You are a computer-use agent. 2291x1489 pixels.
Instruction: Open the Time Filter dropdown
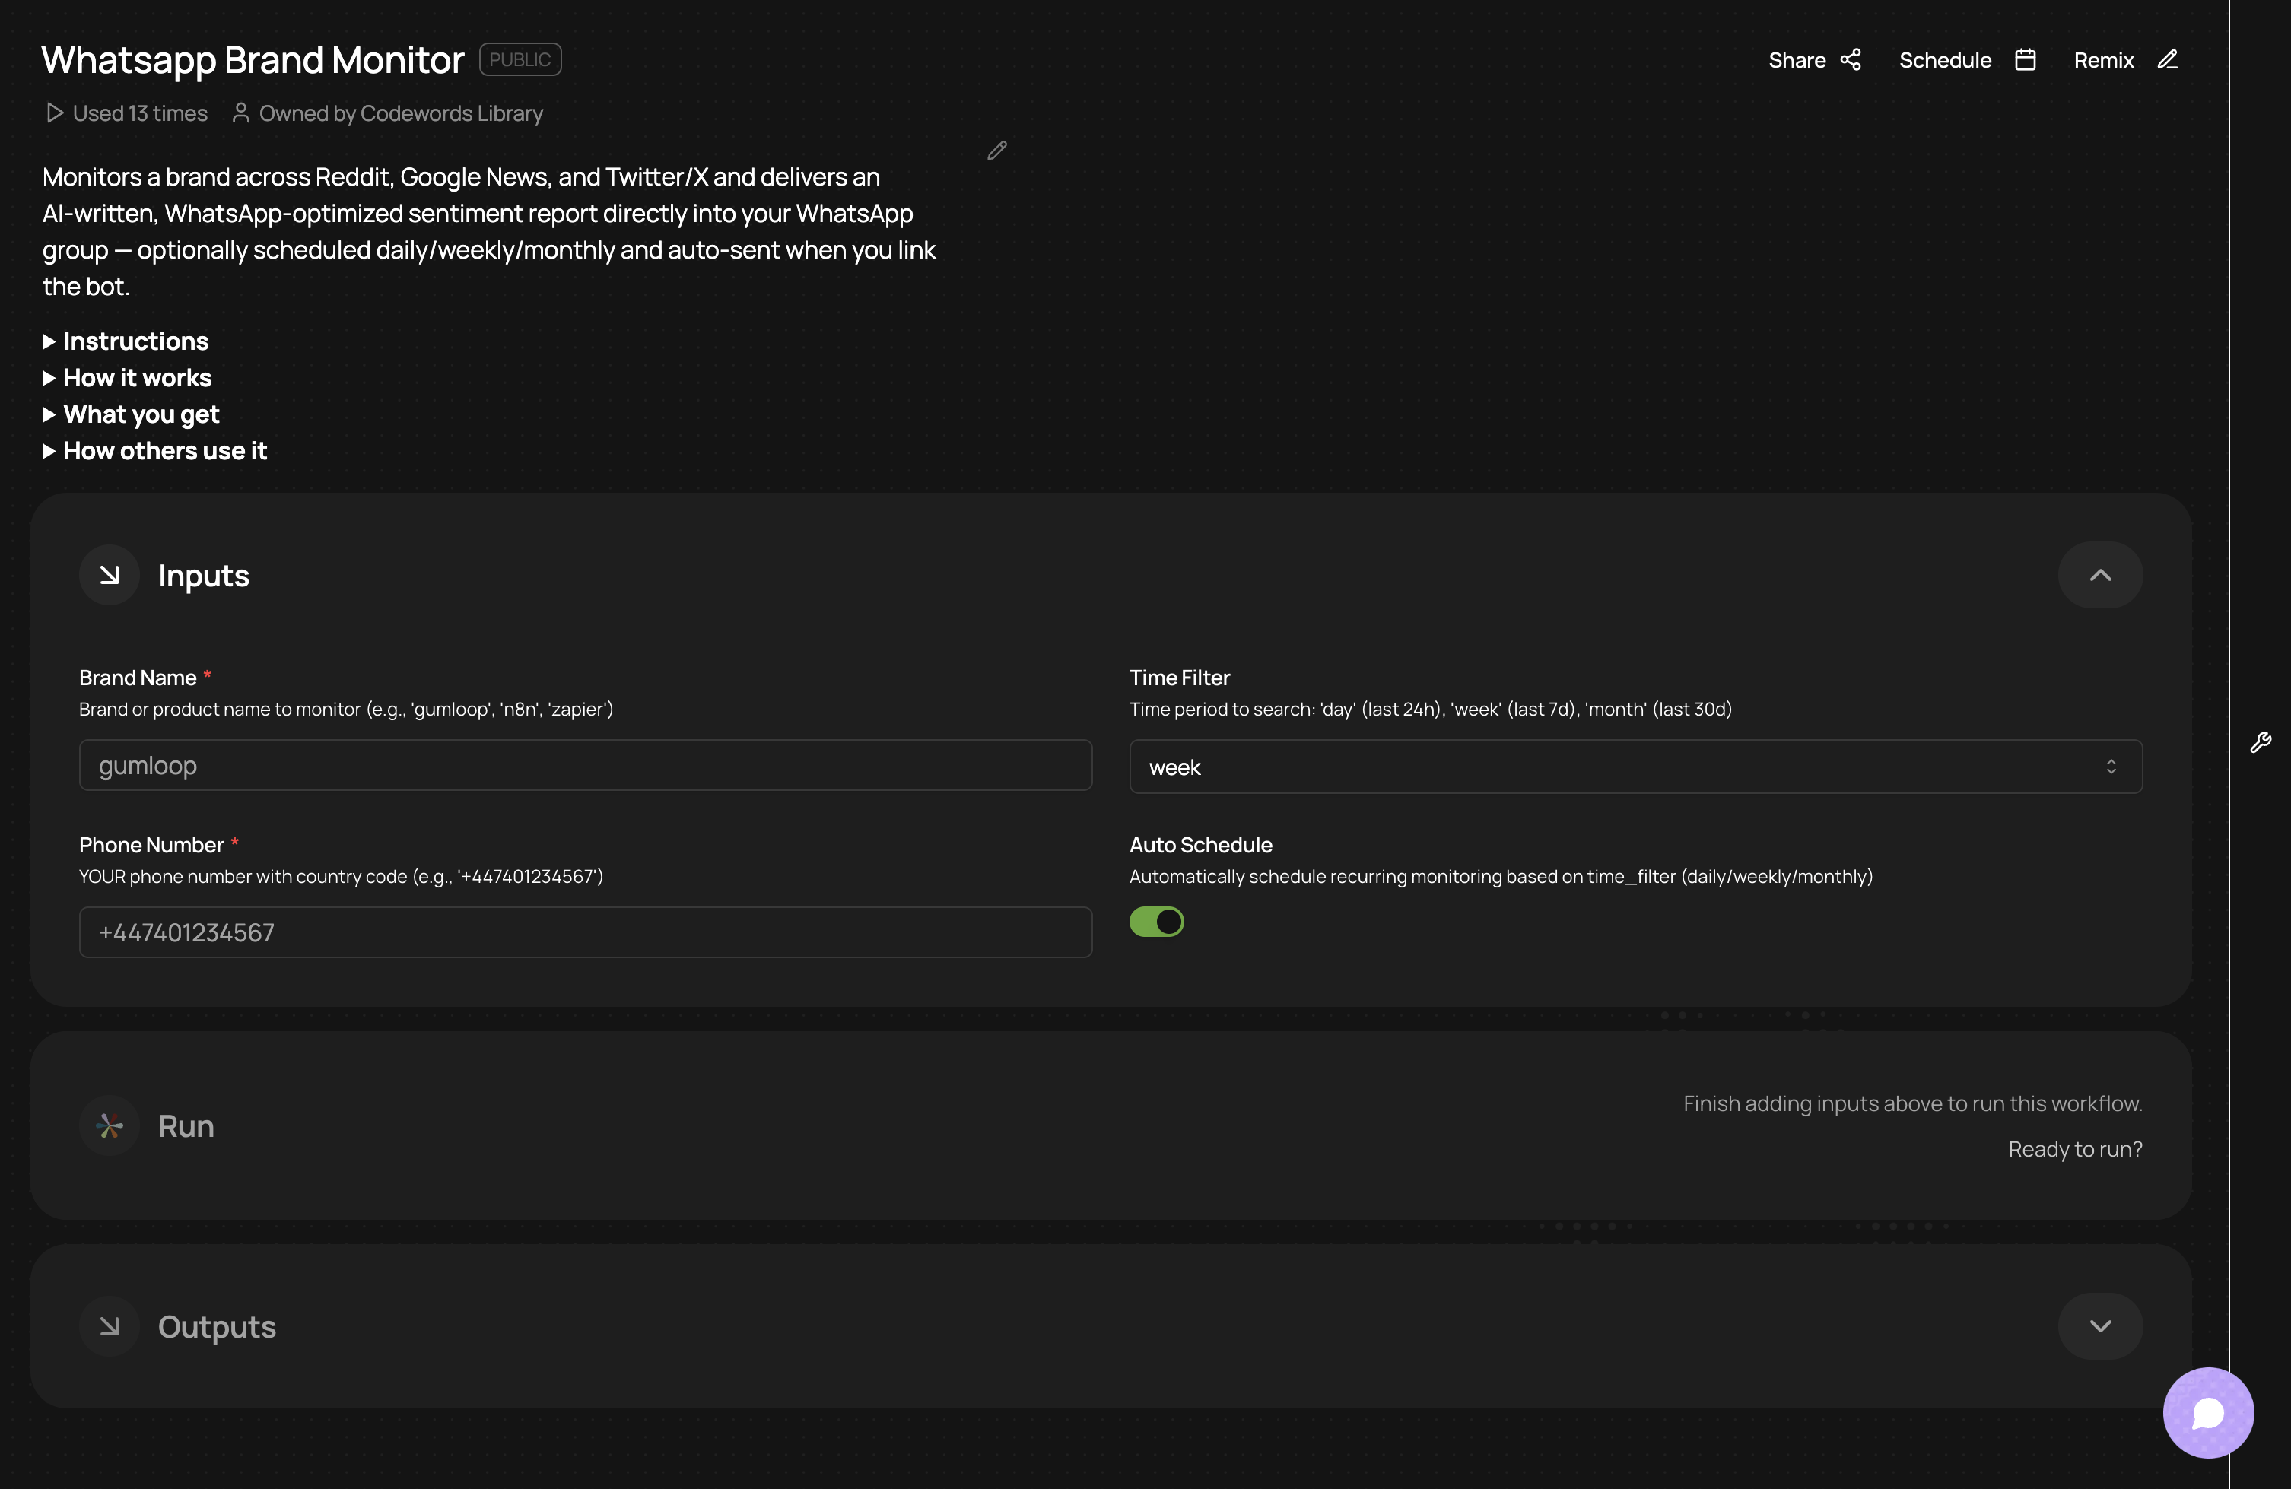pos(1635,767)
